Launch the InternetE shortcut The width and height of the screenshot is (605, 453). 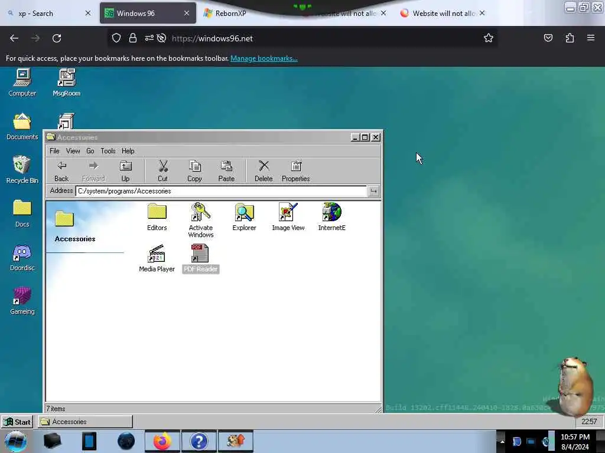[x=332, y=217]
